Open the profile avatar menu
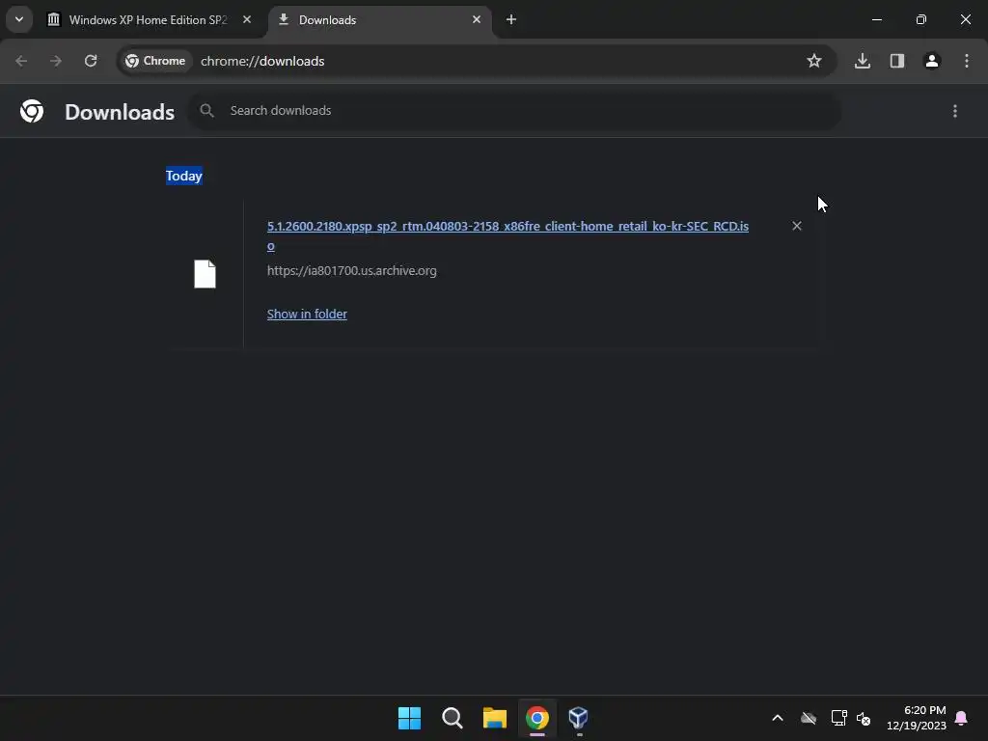The height and width of the screenshot is (741, 988). [932, 61]
